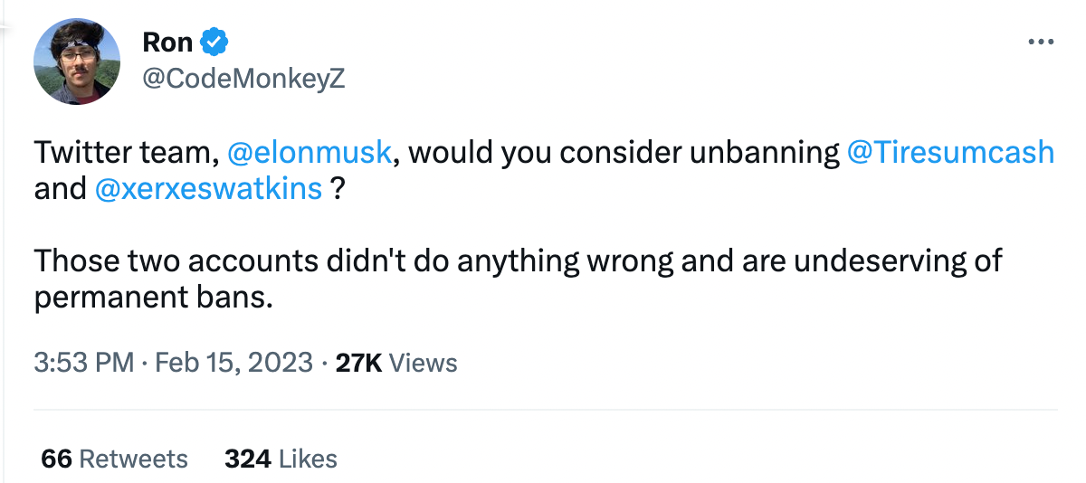This screenshot has width=1086, height=483.
Task: Open the three-dot more options menu
Action: (x=1043, y=42)
